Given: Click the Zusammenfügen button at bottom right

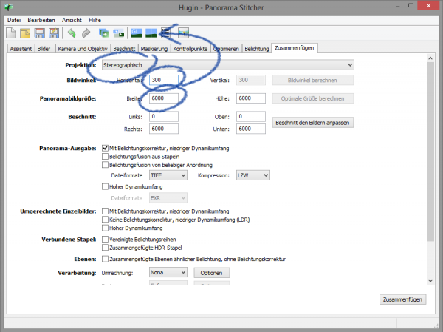Looking at the screenshot, I should click(402, 299).
